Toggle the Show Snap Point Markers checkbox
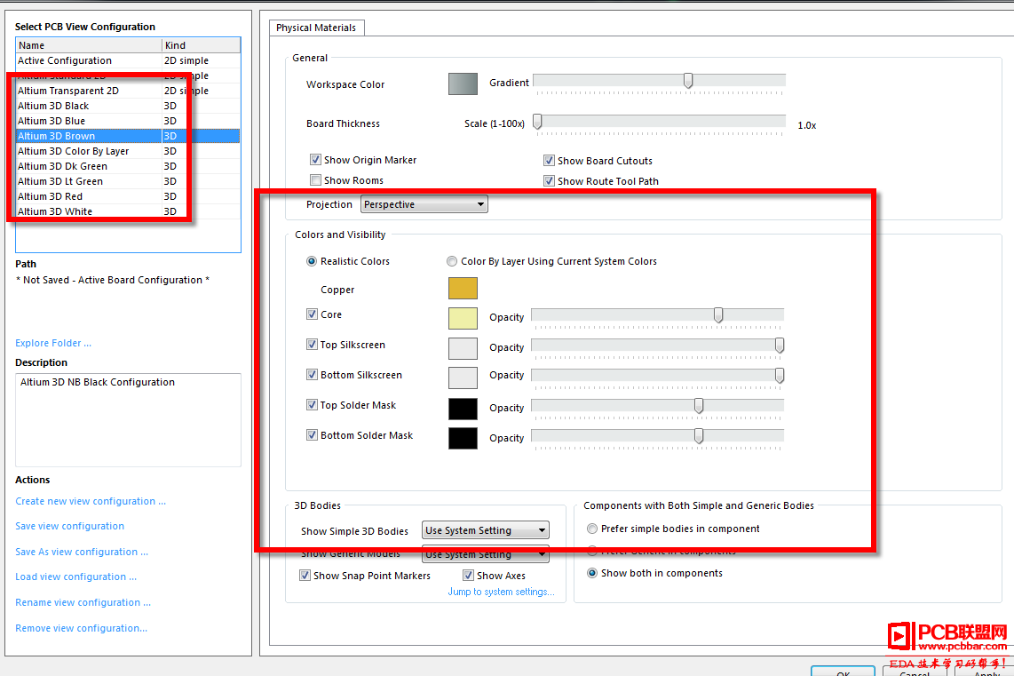Image resolution: width=1014 pixels, height=676 pixels. pos(305,575)
